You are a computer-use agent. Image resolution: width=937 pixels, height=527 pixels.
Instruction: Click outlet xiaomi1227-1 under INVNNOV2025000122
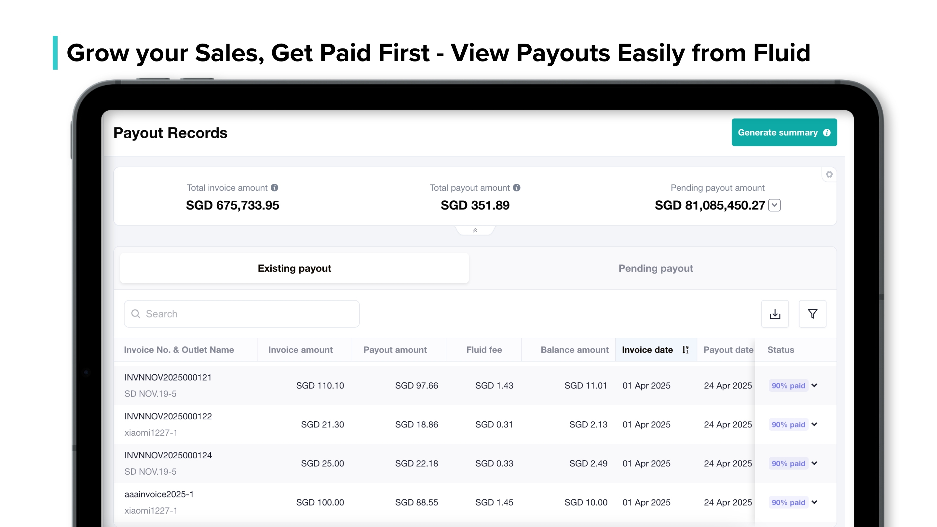[x=151, y=433]
